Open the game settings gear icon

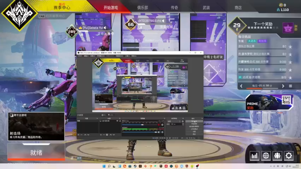289,155
